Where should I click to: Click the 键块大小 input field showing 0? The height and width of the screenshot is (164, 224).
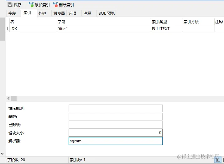click(115, 133)
